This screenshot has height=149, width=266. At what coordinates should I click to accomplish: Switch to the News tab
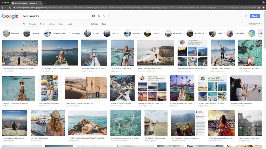tap(42, 24)
